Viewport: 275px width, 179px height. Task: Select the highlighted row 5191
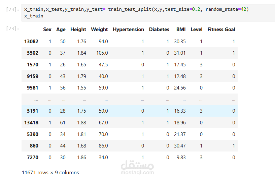[130, 111]
